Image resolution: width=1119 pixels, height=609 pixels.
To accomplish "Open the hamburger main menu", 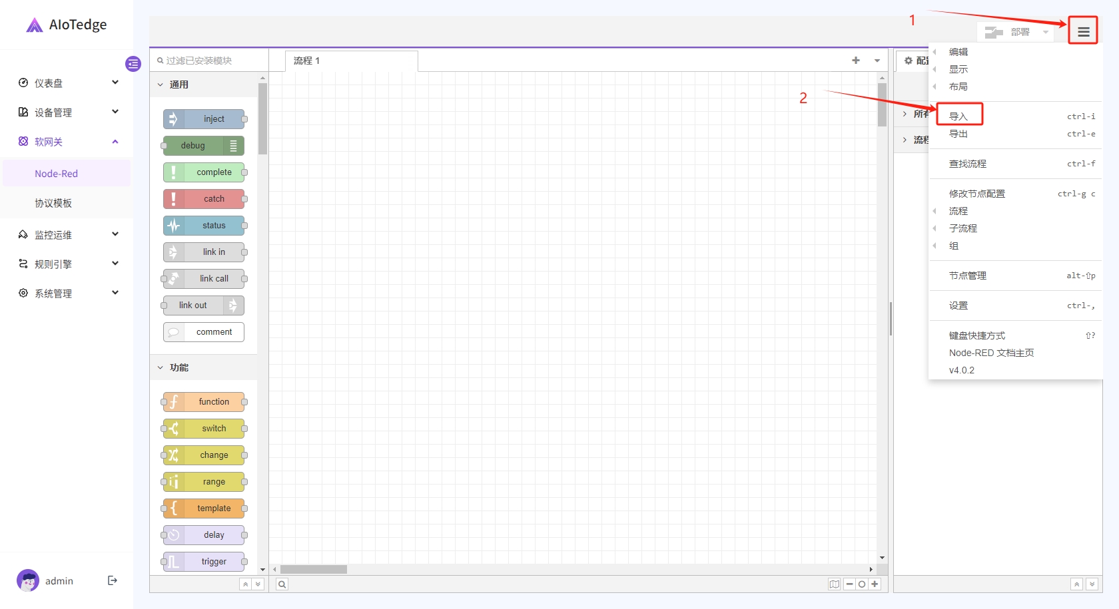I will click(x=1083, y=31).
